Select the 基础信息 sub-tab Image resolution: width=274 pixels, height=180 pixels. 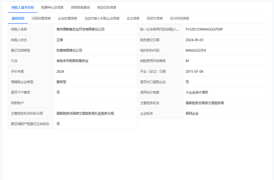point(18,18)
